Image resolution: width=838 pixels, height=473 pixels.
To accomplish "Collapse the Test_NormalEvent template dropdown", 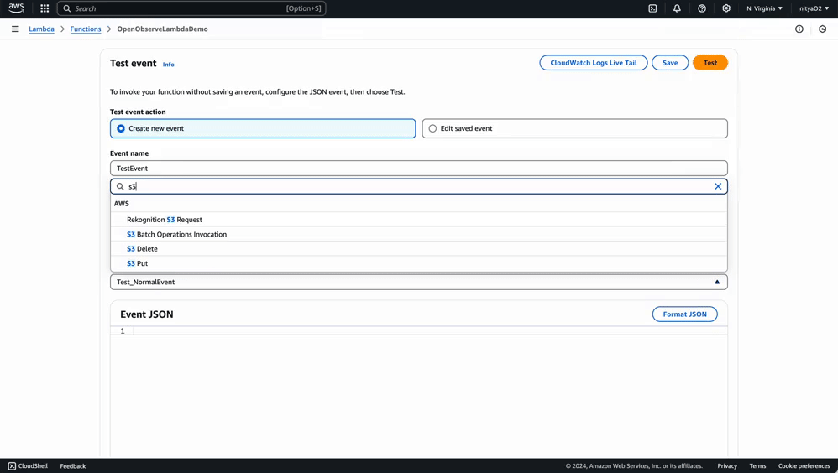I will [418, 282].
